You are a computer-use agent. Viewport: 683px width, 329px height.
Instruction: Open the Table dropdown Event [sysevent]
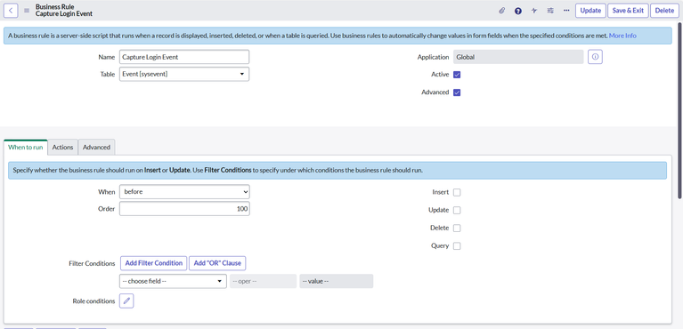(x=184, y=74)
